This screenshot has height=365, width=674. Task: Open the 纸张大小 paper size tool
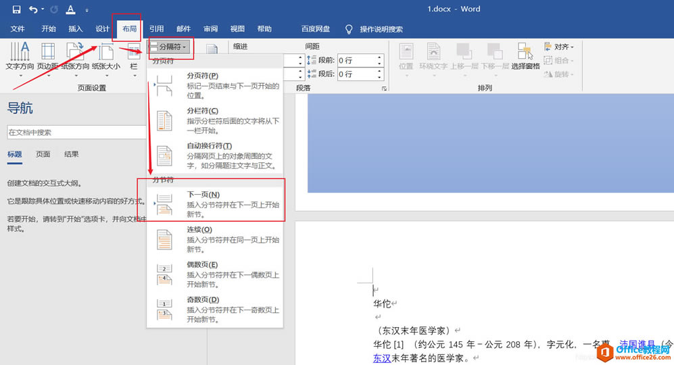pos(106,59)
